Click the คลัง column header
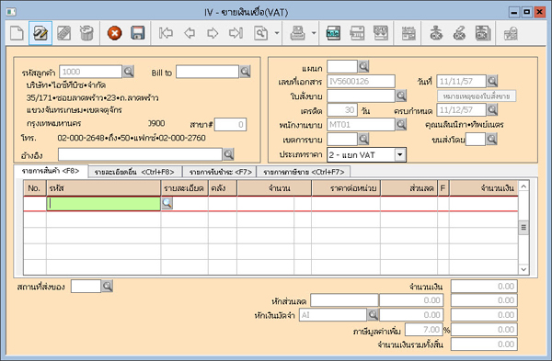 (x=223, y=188)
